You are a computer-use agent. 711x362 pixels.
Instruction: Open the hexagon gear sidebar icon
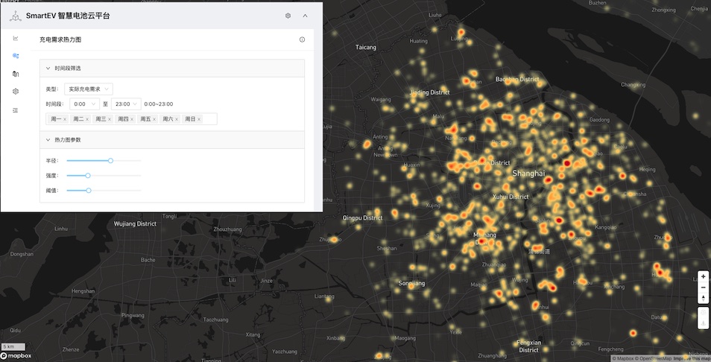click(16, 92)
